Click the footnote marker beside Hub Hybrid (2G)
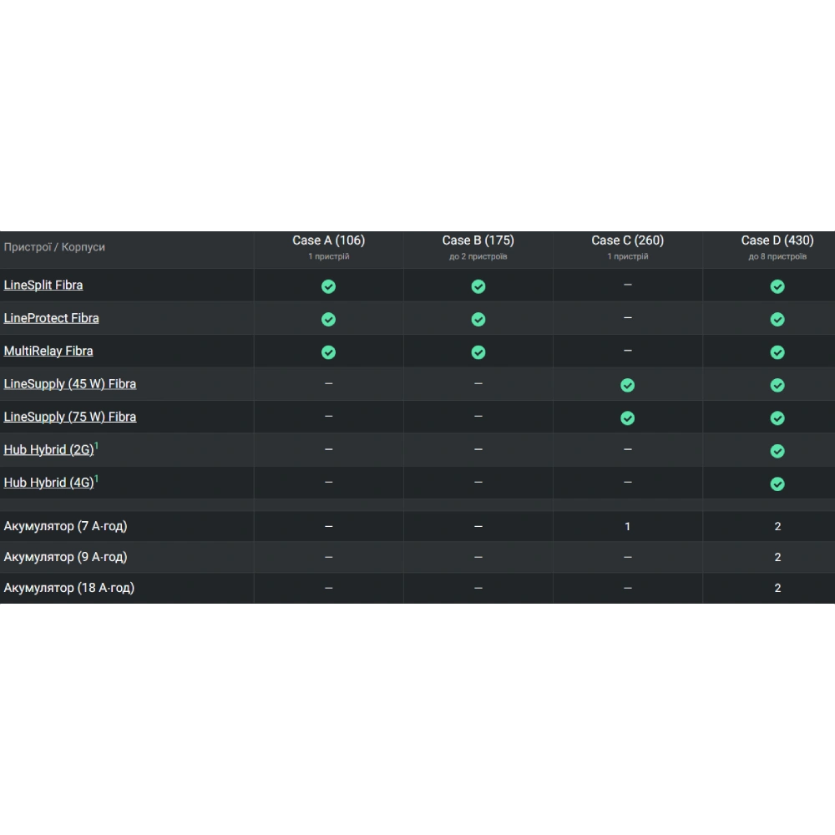Viewport: 835px width, 835px height. pyautogui.click(x=96, y=446)
